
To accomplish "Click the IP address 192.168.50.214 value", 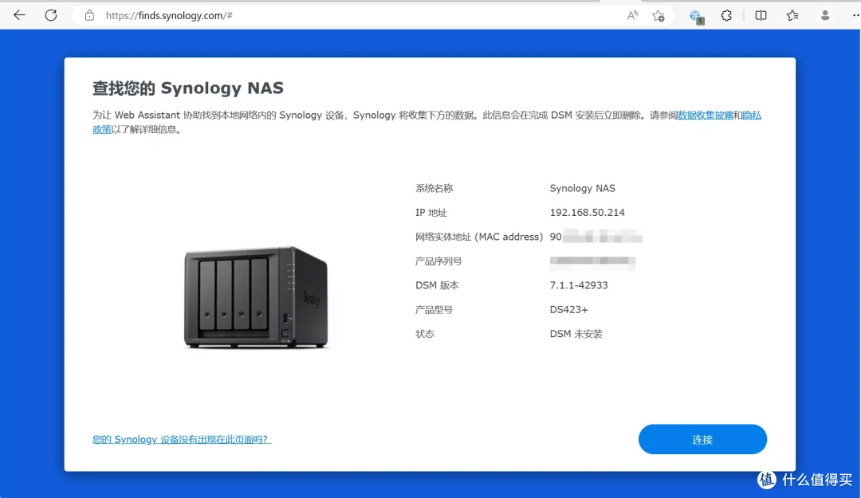I will point(588,212).
